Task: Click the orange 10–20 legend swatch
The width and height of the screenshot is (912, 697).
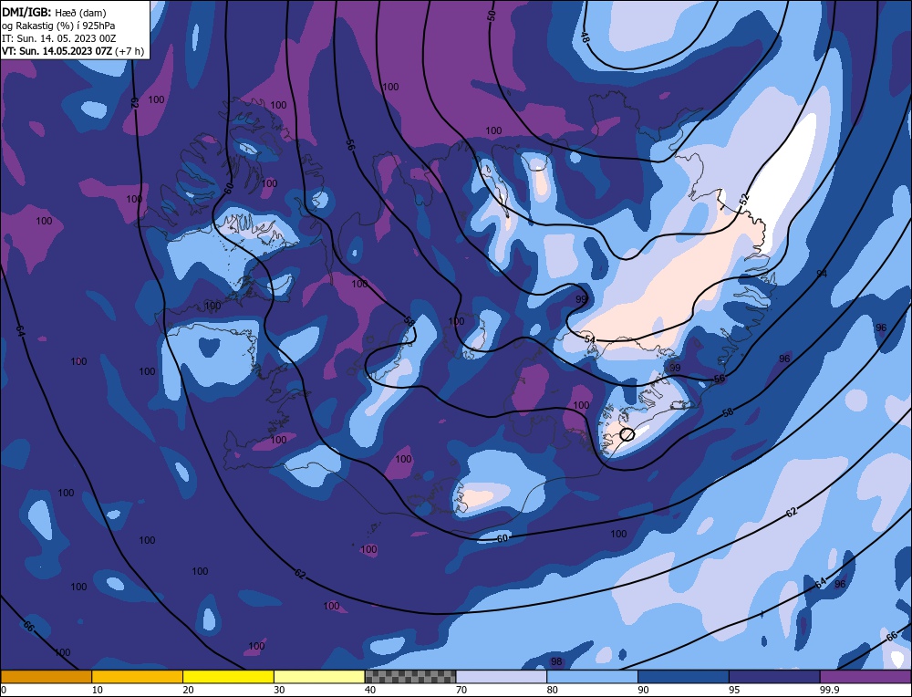Action: pyautogui.click(x=138, y=676)
